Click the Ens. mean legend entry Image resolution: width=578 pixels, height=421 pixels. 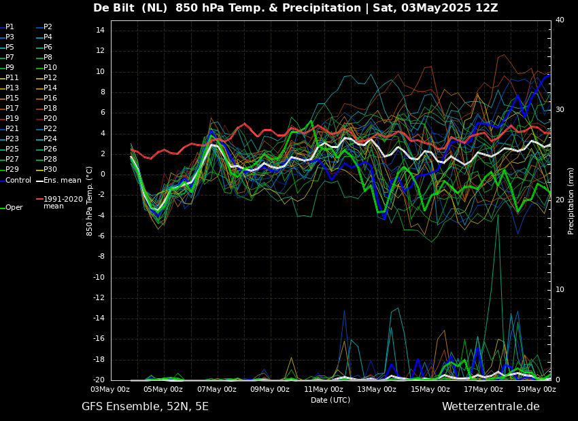[x=62, y=181]
